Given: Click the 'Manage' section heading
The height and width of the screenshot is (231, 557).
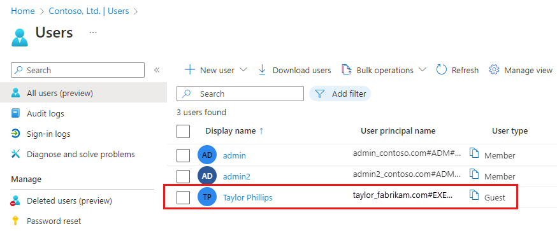Looking at the screenshot, I should coord(26,179).
